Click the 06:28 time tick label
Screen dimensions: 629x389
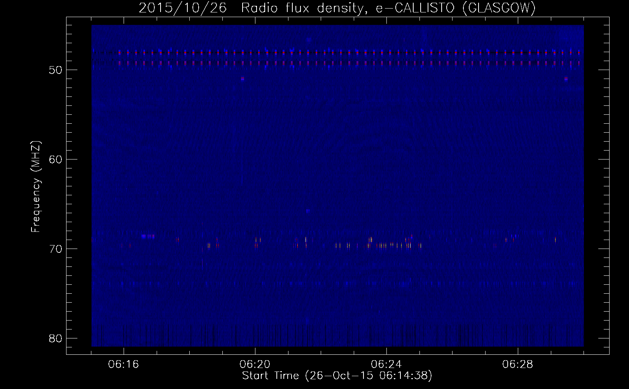tap(518, 364)
